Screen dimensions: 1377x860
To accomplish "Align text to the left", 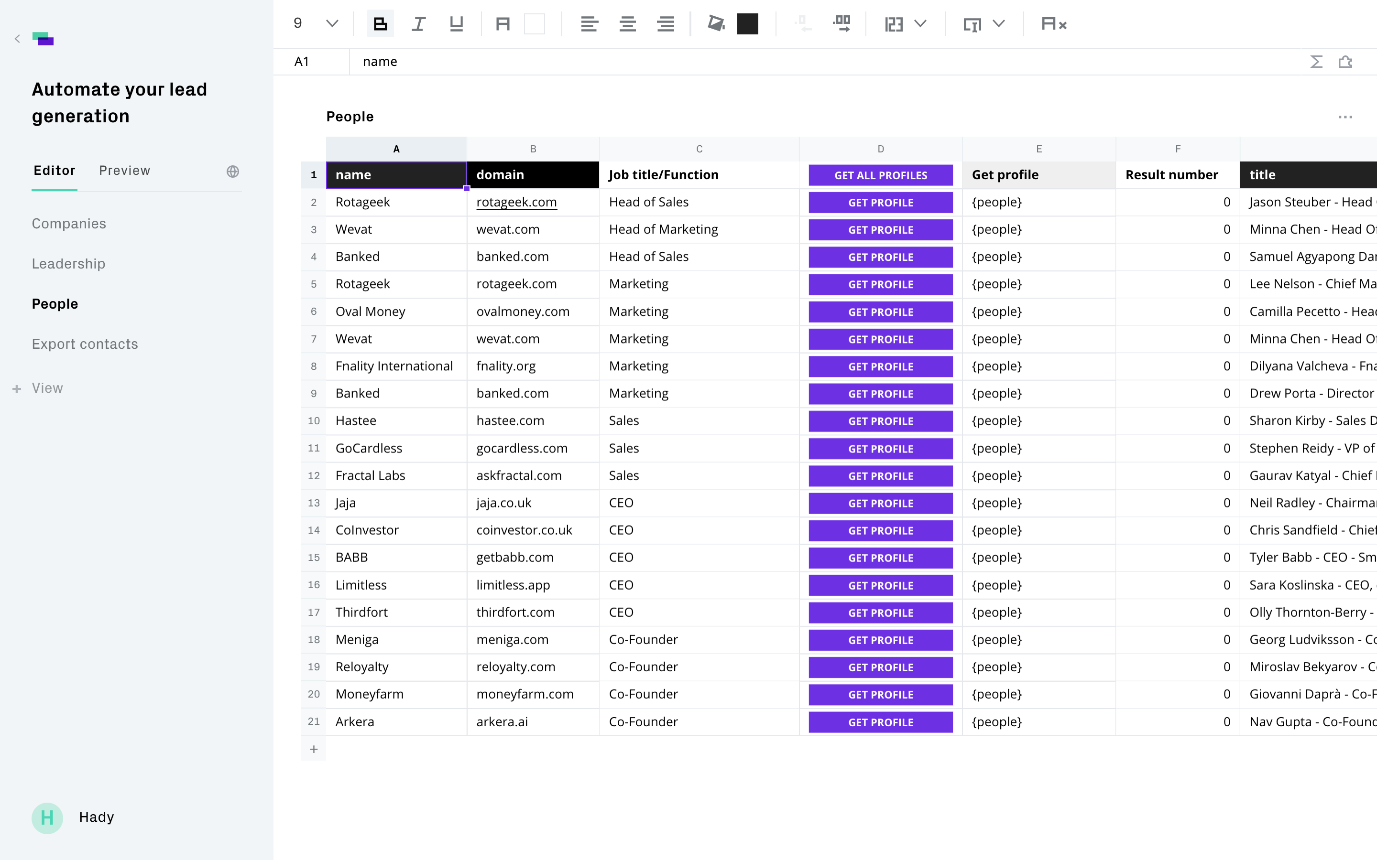I will (x=590, y=24).
